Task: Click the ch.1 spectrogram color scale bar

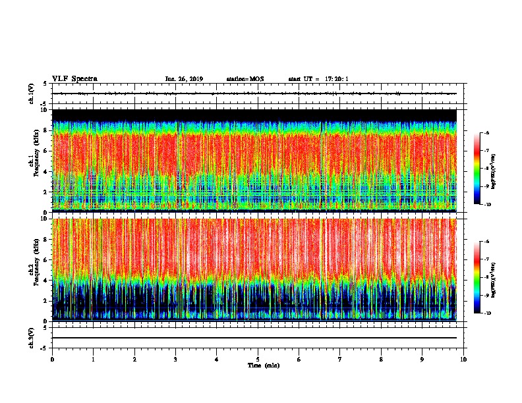Action: coord(477,169)
